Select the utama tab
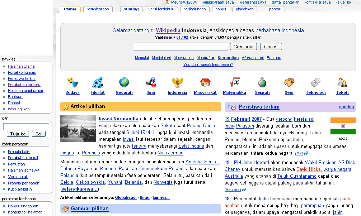 tap(70, 9)
